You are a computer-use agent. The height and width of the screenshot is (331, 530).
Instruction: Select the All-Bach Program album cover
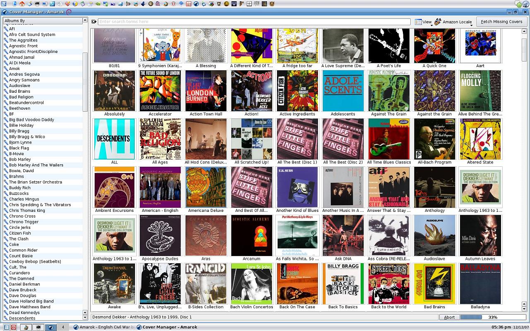(x=434, y=139)
